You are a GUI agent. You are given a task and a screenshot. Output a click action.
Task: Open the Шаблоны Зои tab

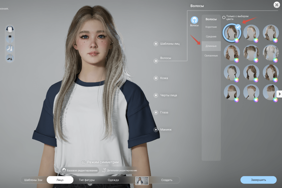33,180
